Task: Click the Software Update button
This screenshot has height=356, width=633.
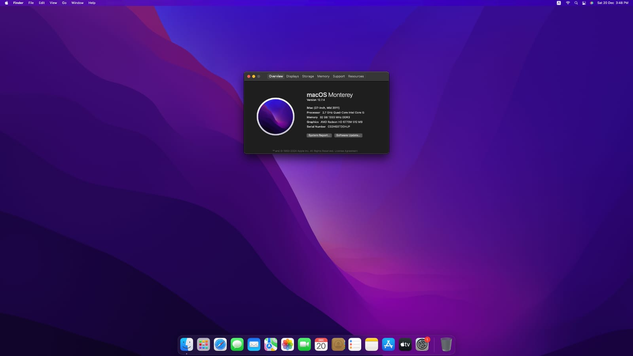Action: click(348, 135)
